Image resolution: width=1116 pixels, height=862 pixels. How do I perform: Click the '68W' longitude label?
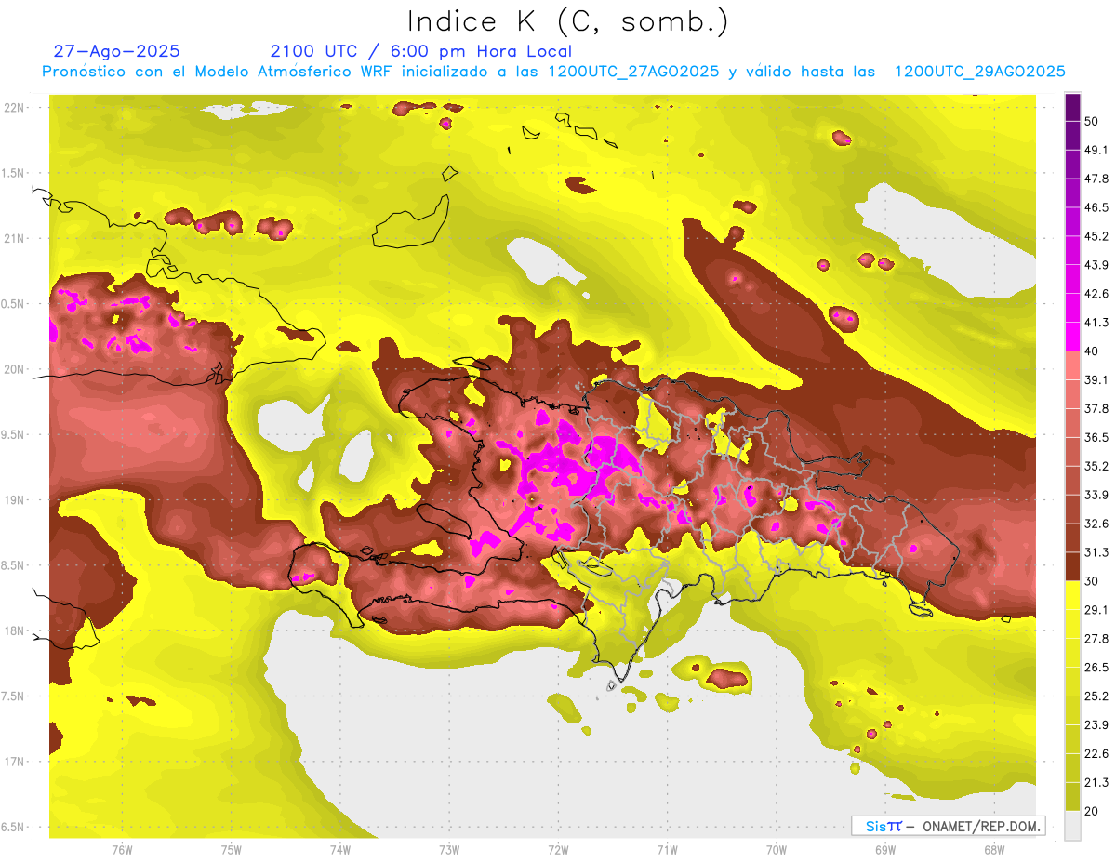point(994,849)
